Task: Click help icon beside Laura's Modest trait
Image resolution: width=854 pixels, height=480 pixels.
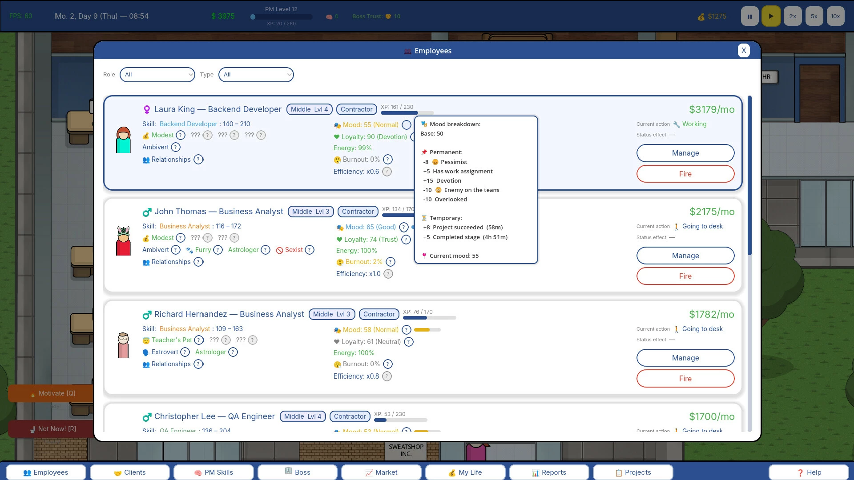Action: (181, 135)
